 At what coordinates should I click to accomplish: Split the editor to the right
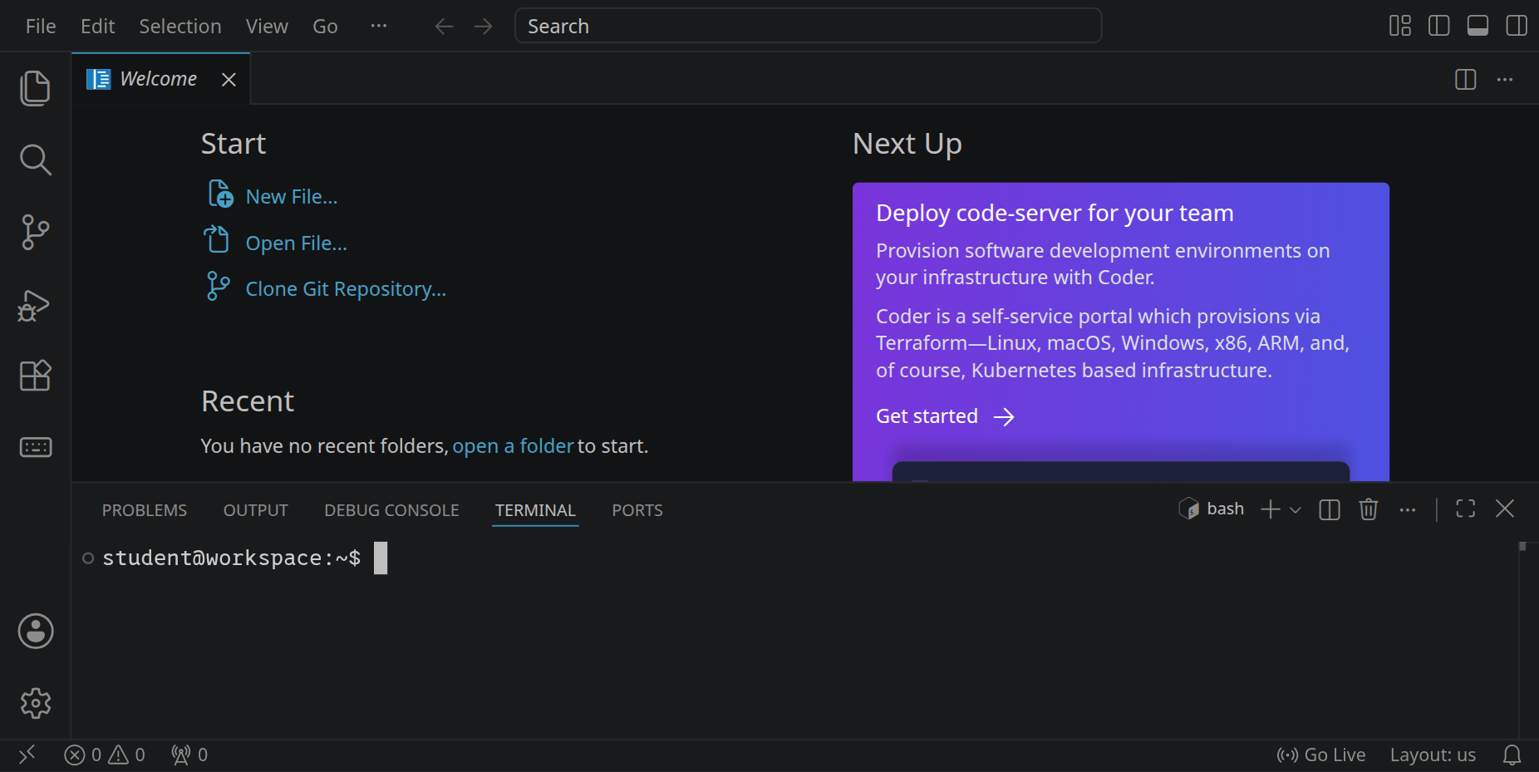click(x=1466, y=80)
